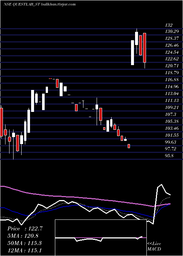Click the 126.46 price axis label

click(x=172, y=45)
